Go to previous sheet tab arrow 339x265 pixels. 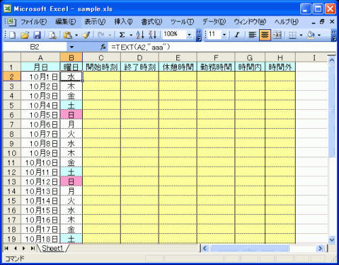point(15,248)
